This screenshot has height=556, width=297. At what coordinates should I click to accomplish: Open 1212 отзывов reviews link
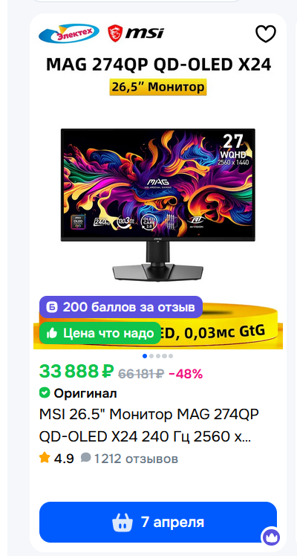(x=137, y=459)
